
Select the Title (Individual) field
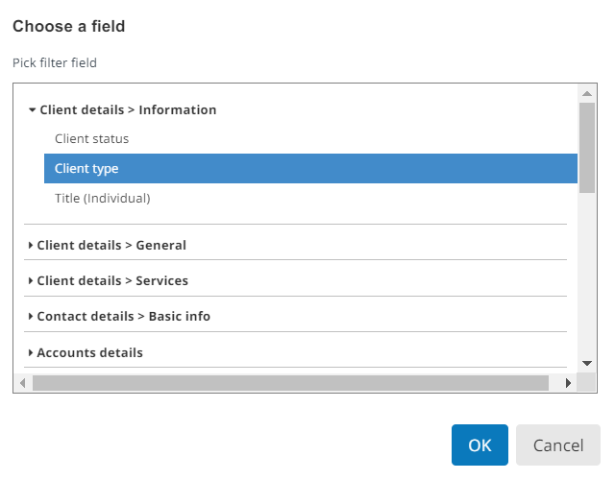(102, 199)
